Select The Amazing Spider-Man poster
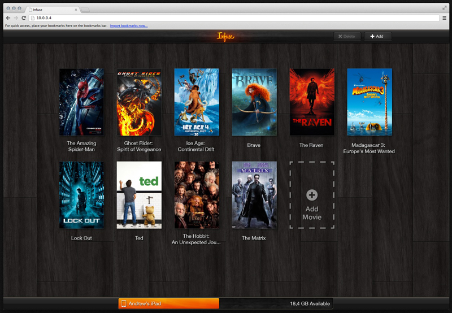This screenshot has width=452, height=313. tap(81, 102)
